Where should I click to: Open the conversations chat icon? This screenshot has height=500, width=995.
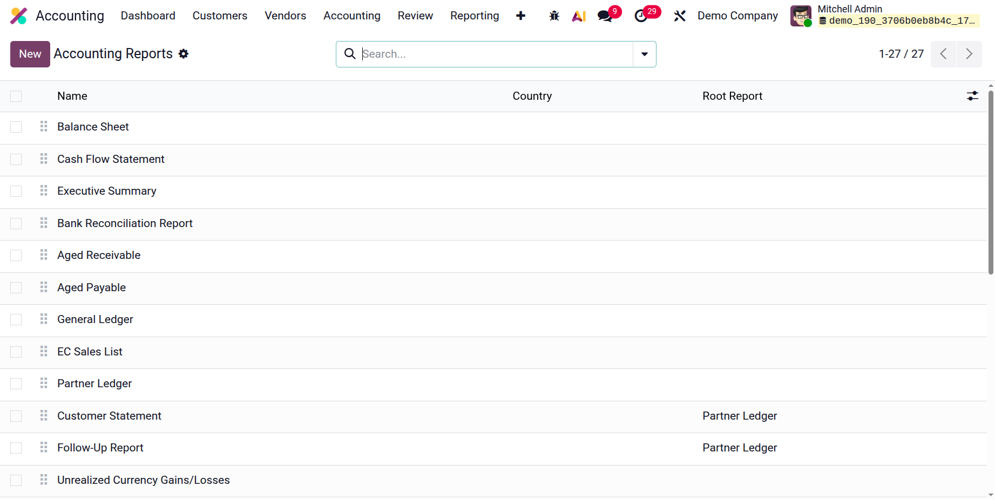605,16
